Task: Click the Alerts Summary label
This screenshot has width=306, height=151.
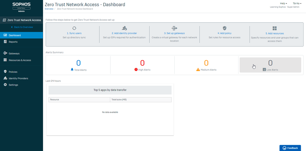Action: [x=54, y=52]
